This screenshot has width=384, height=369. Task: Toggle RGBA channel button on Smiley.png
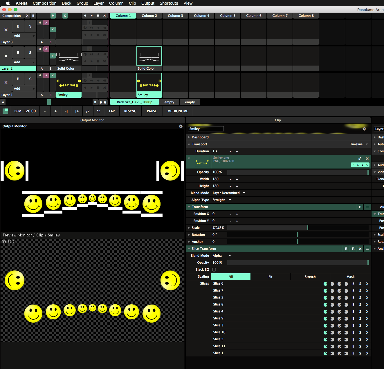point(360,165)
